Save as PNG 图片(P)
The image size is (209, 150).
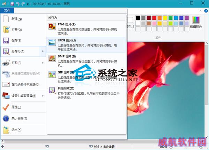86,29
